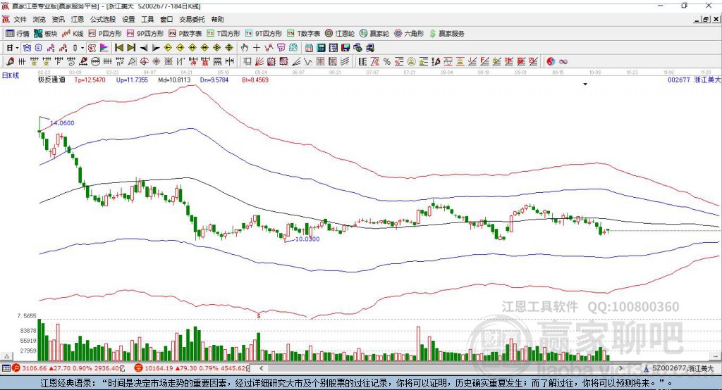Click the 日K线 label
This screenshot has width=722, height=390.
click(11, 75)
